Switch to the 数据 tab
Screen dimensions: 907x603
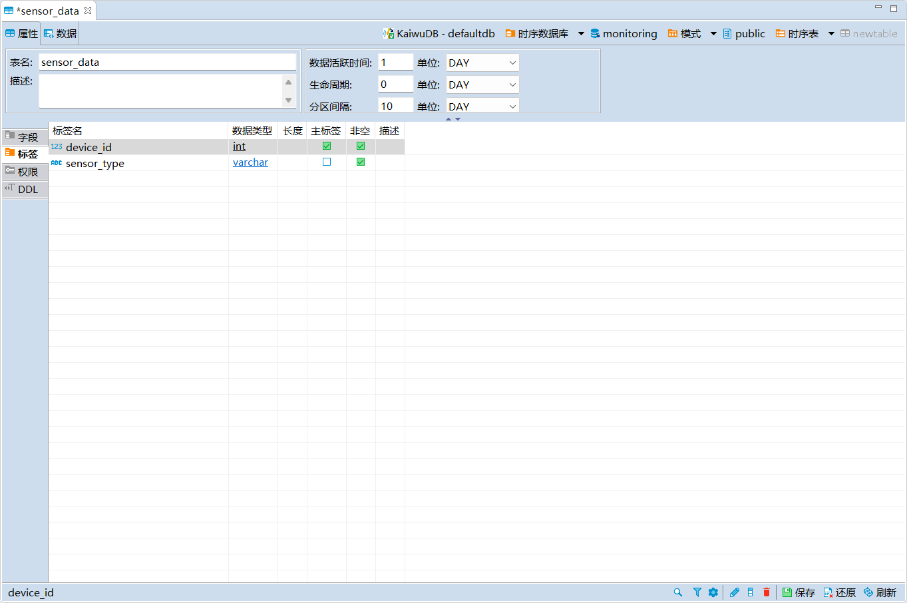pos(61,33)
